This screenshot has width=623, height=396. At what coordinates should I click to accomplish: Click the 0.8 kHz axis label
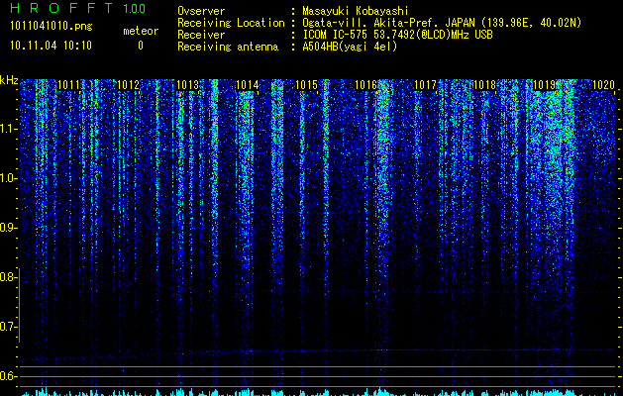tap(8, 277)
